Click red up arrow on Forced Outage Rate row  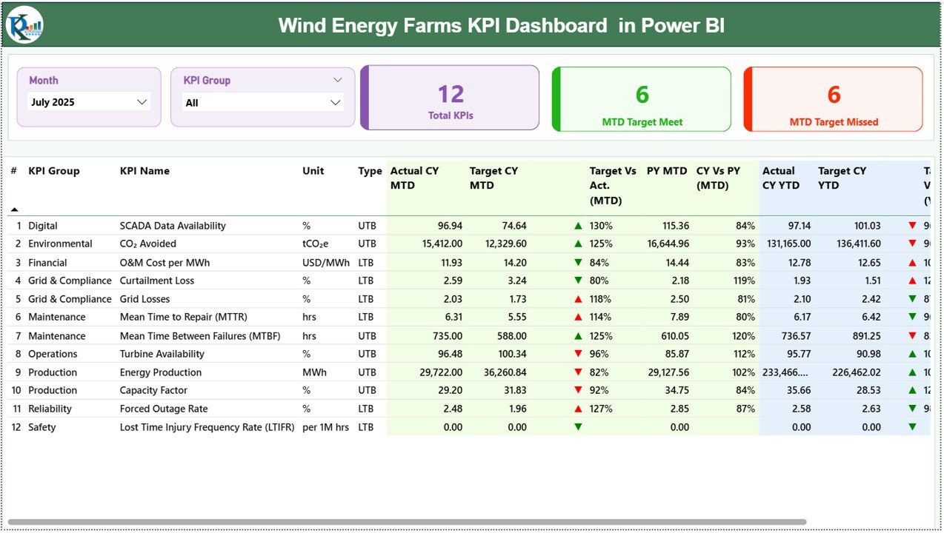click(577, 408)
